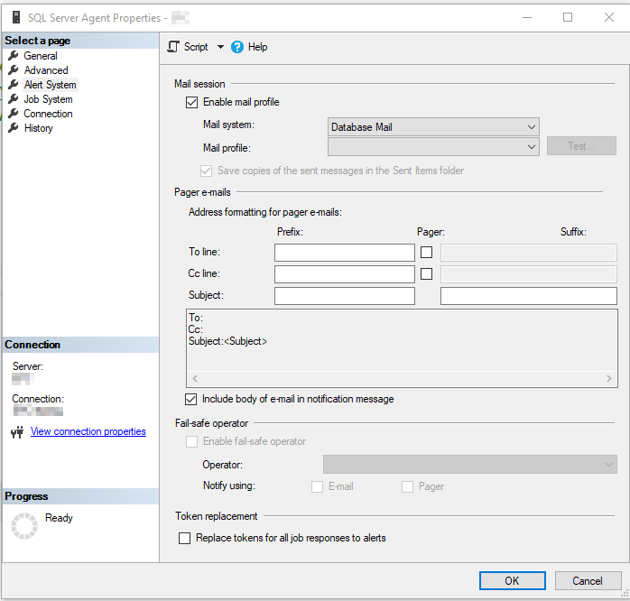
Task: Switch to the Connection page
Action: 48,114
